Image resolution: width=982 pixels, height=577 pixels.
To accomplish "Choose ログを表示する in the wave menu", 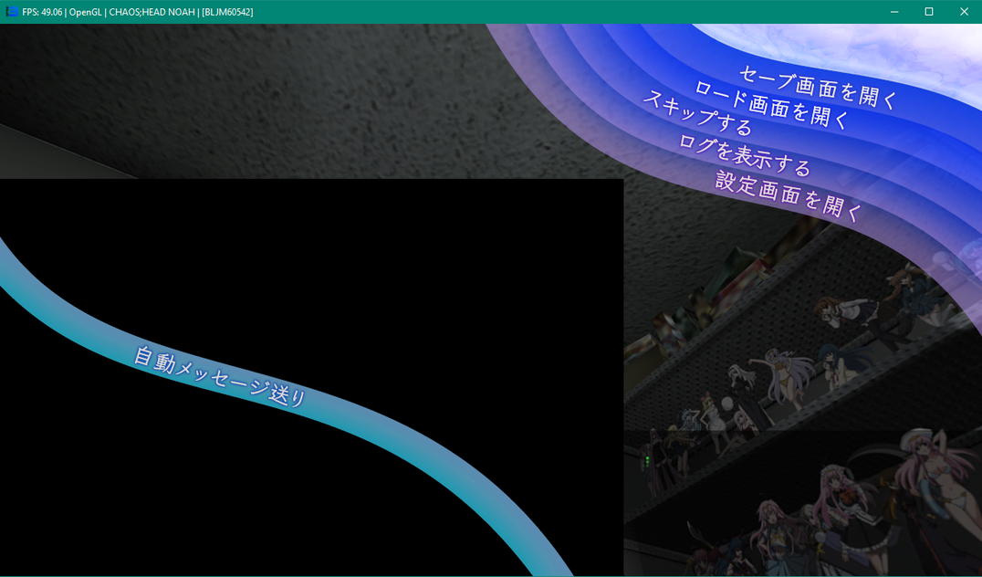I will [745, 154].
